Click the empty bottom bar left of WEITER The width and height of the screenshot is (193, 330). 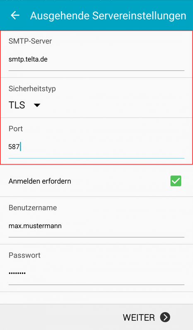click(61, 317)
